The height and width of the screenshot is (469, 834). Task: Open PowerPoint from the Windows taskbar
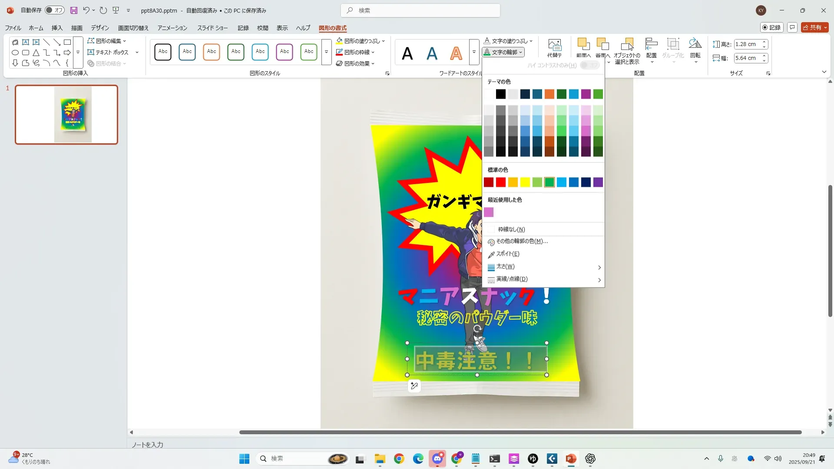click(x=571, y=459)
